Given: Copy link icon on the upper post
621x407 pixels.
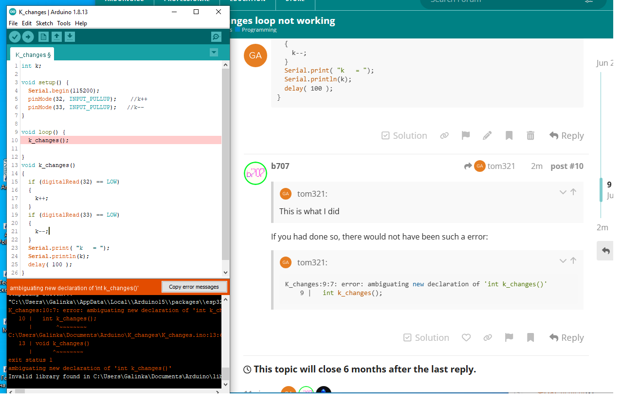Looking at the screenshot, I should [x=444, y=135].
